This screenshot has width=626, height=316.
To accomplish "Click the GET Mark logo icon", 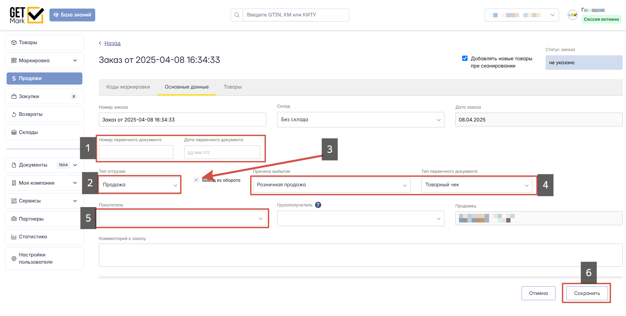I will point(27,15).
